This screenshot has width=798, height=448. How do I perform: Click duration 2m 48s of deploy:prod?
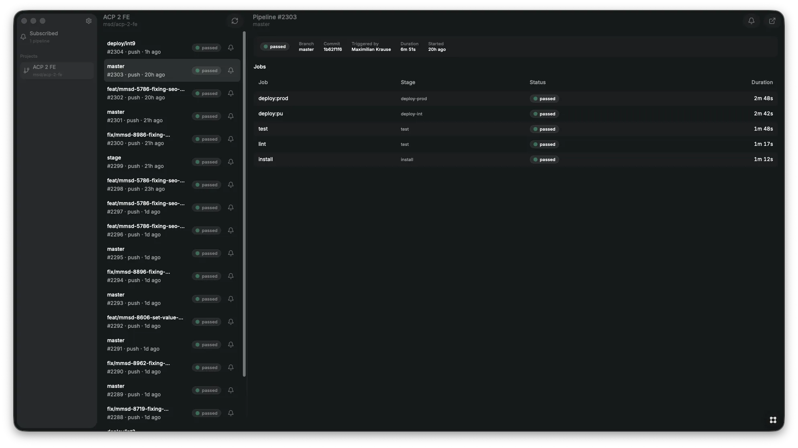pyautogui.click(x=763, y=99)
